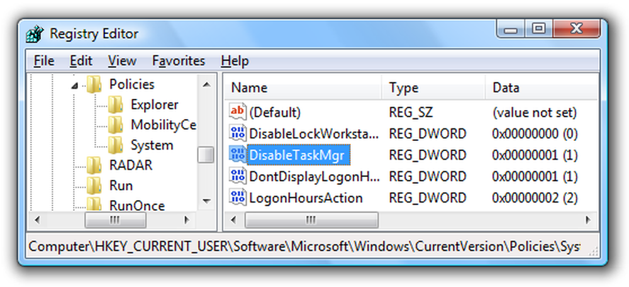Click the RADAR folder icon

point(95,165)
